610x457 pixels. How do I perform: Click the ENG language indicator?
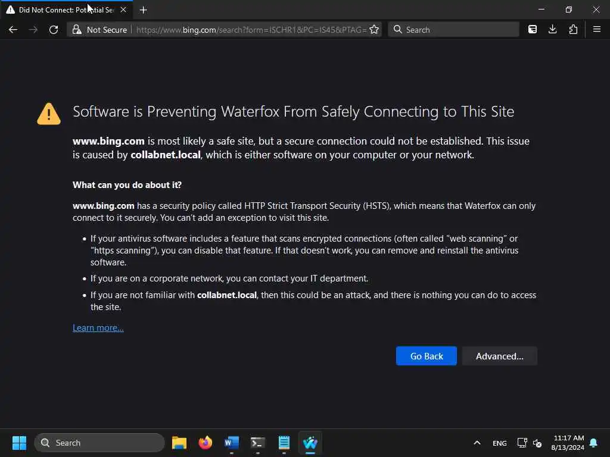click(500, 443)
